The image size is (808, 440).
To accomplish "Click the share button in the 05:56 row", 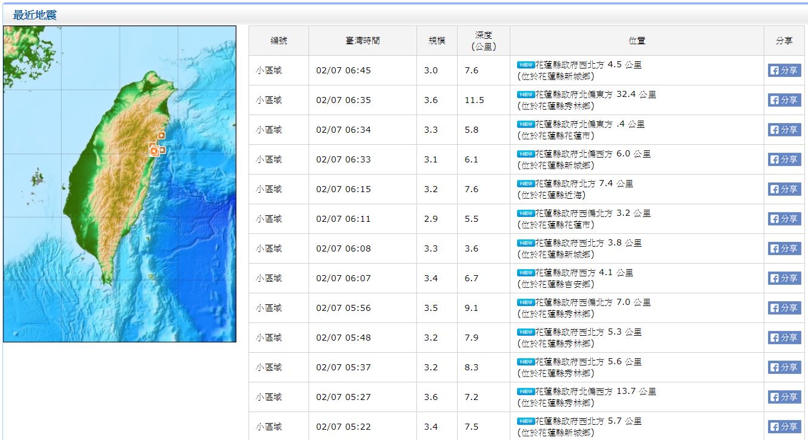I will tap(784, 308).
